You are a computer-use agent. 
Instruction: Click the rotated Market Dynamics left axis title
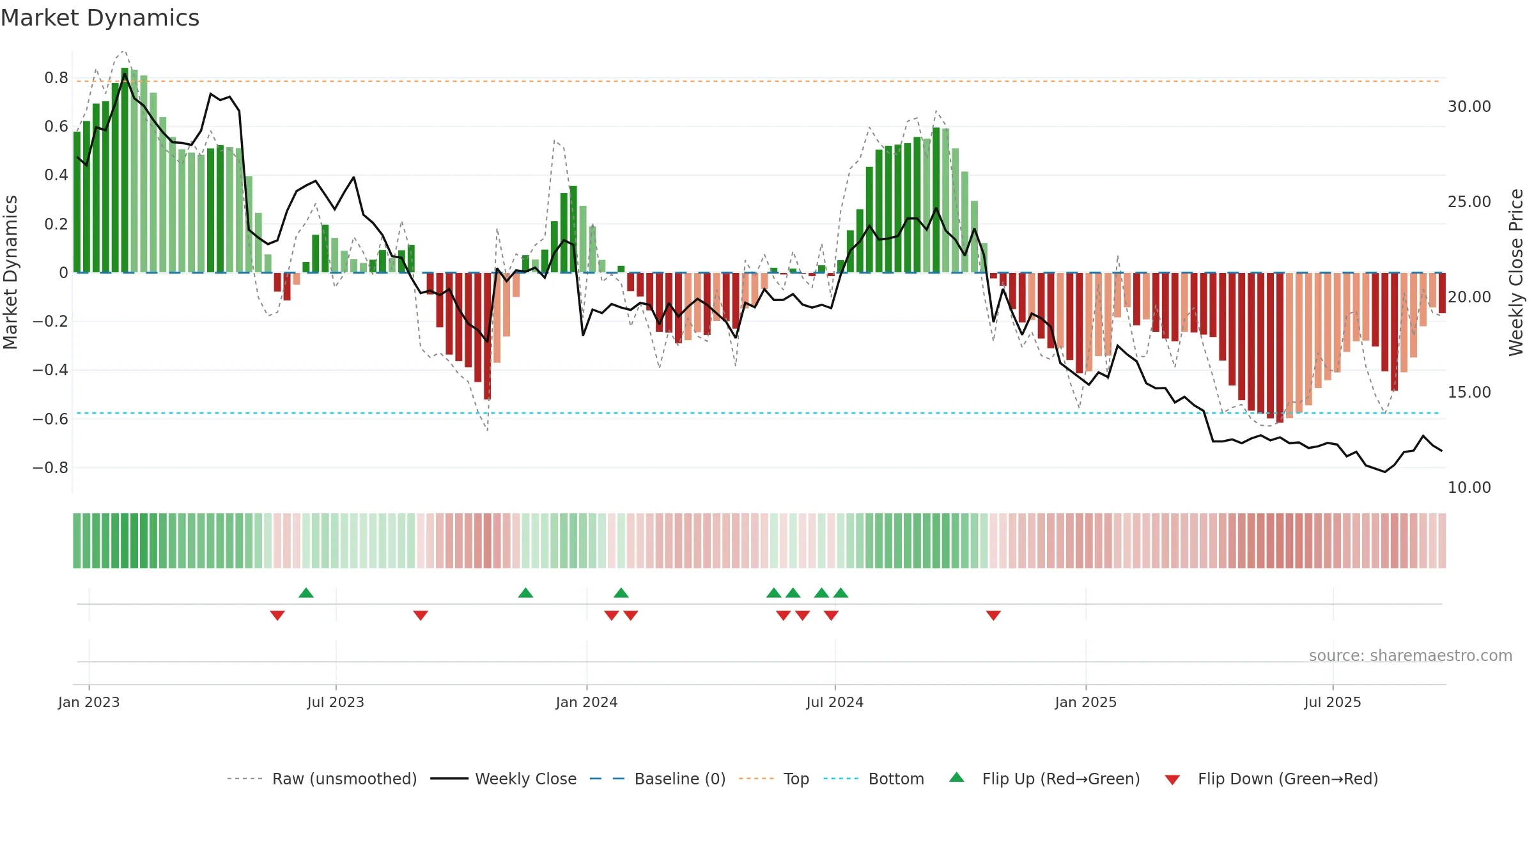click(x=10, y=272)
